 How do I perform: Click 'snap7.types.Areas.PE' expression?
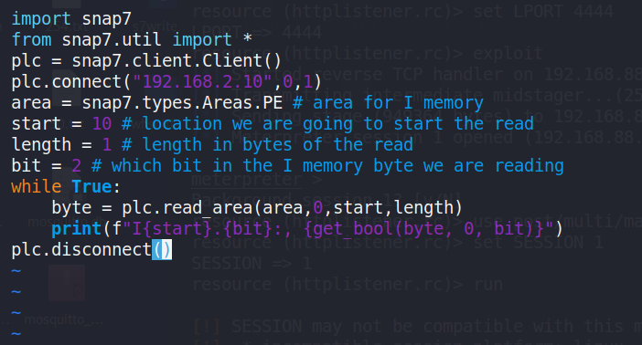(182, 103)
